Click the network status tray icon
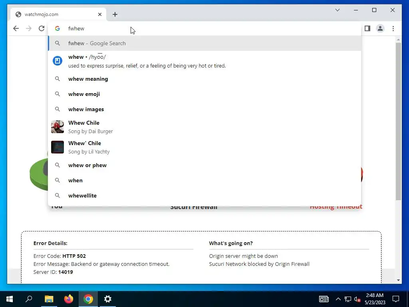This screenshot has width=409, height=307. click(348, 299)
